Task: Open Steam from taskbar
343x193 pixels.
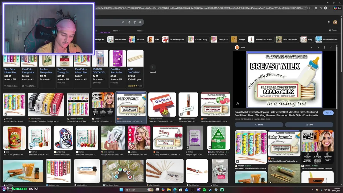Action: click(x=210, y=190)
